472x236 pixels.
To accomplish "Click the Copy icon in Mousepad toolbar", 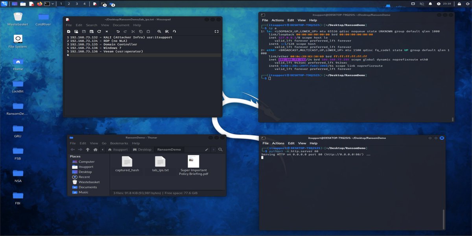I will coord(140,31).
